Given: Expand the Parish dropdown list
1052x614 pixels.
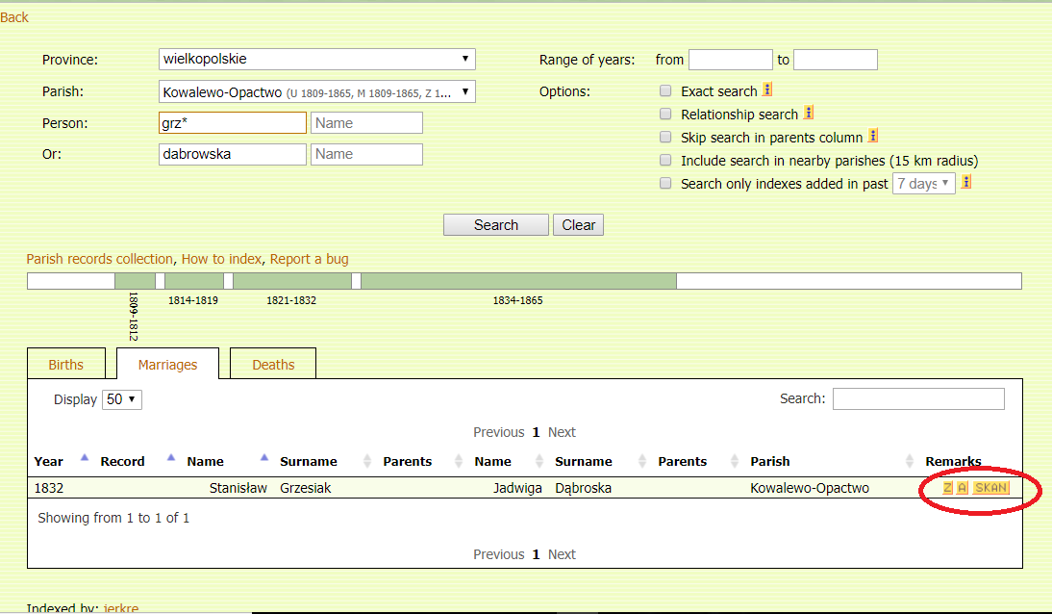Looking at the screenshot, I should point(317,92).
